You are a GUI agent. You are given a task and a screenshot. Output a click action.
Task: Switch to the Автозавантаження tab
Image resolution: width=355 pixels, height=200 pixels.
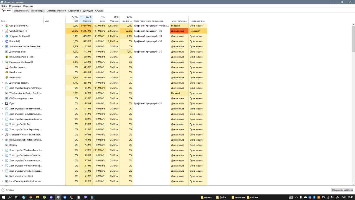(x=57, y=11)
